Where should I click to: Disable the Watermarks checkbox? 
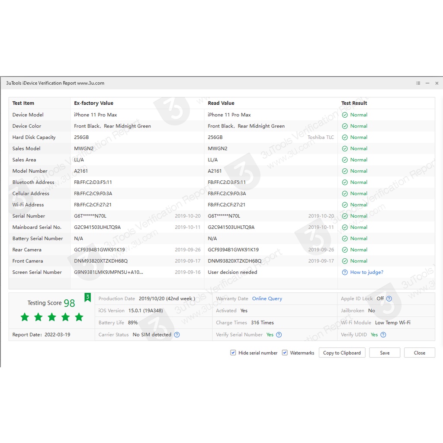tap(285, 353)
